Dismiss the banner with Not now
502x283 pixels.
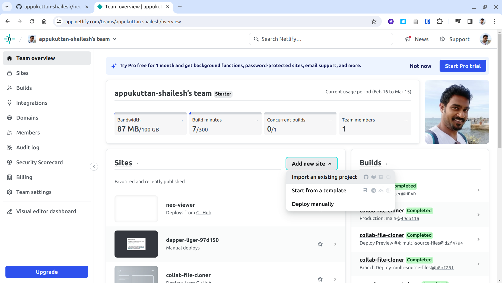[420, 66]
